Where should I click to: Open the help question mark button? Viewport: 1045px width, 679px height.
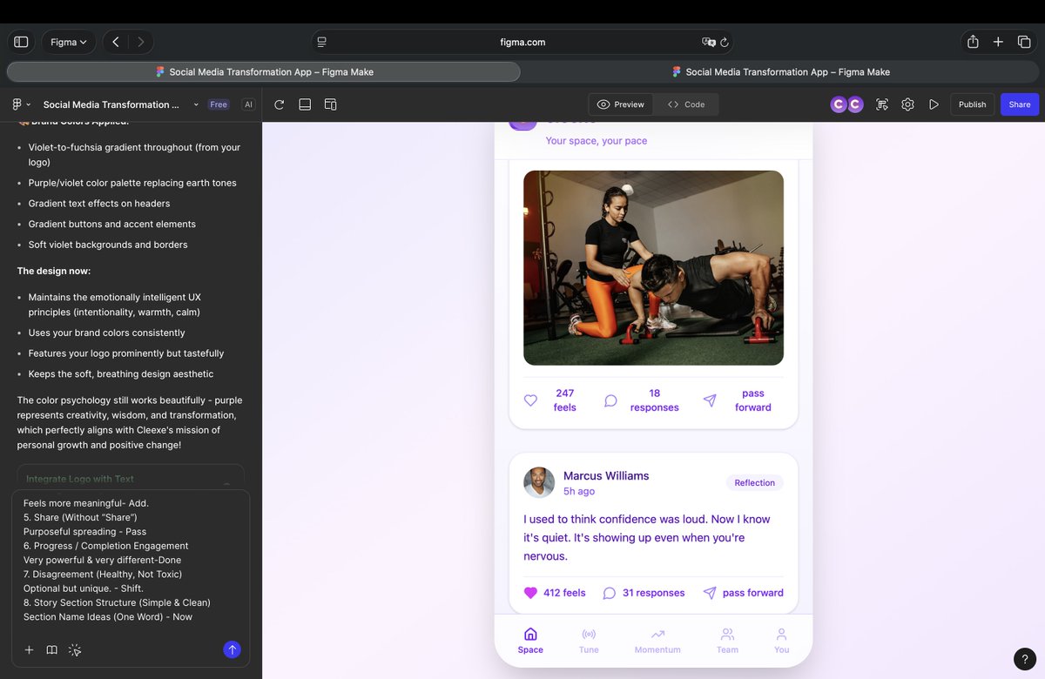point(1025,659)
